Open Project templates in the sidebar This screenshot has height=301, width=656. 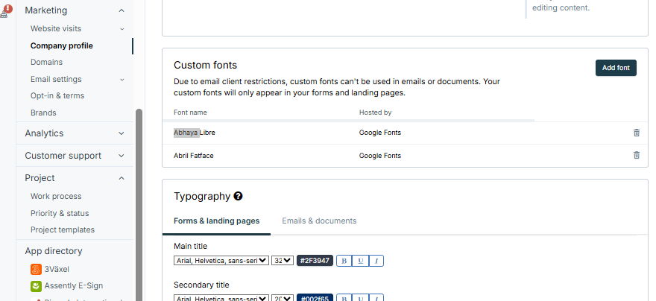point(63,230)
